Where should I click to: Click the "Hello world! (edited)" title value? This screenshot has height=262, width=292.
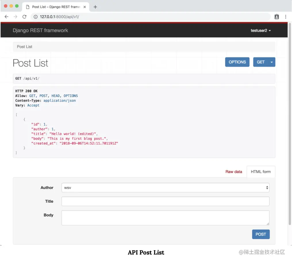[x=73, y=134]
